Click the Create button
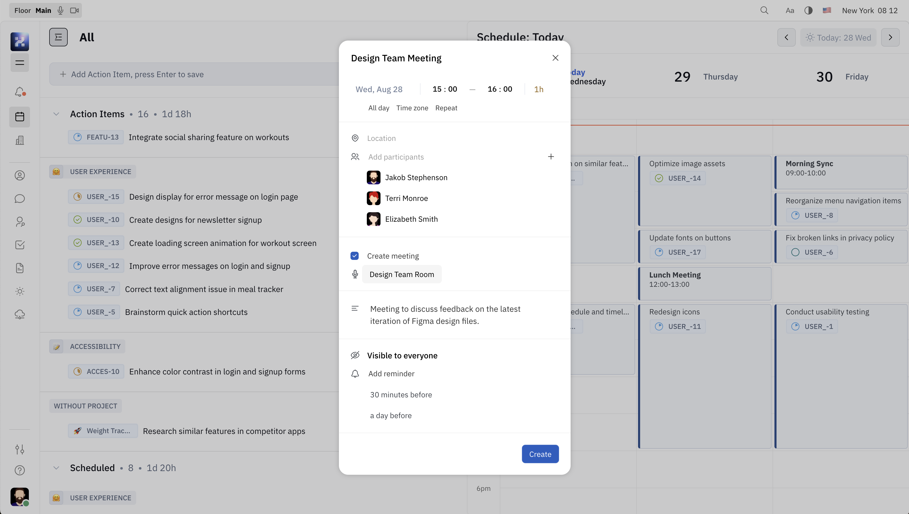 tap(540, 454)
